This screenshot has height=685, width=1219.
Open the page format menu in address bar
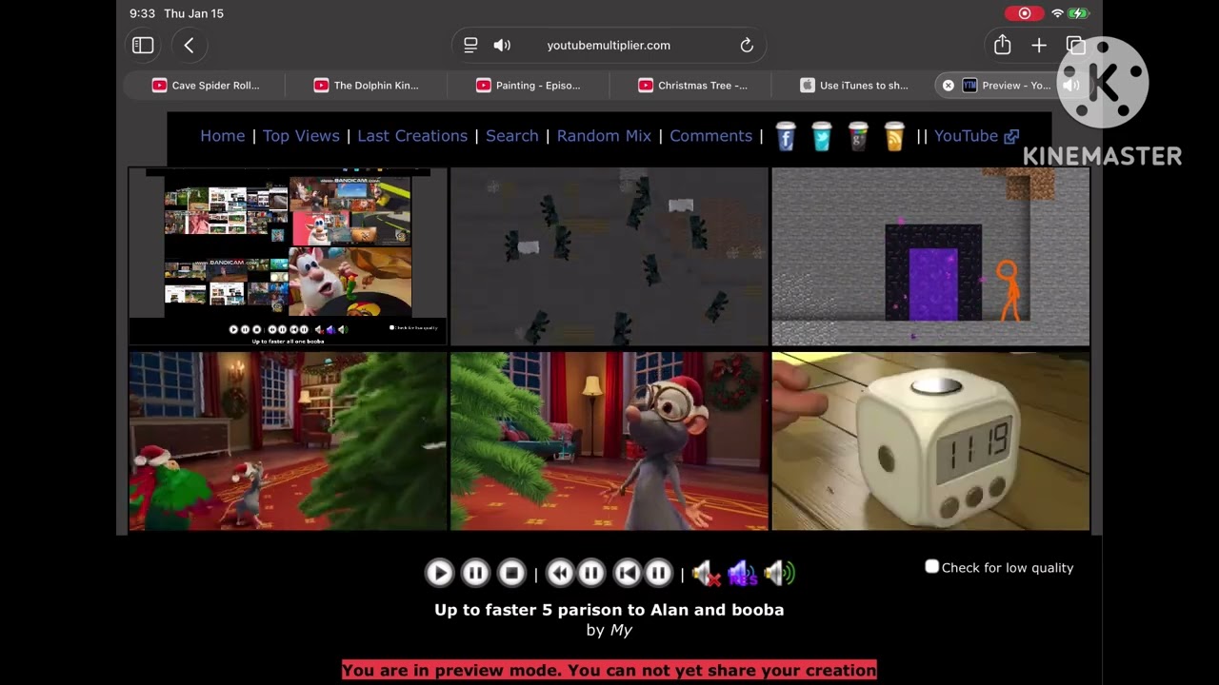pyautogui.click(x=470, y=45)
